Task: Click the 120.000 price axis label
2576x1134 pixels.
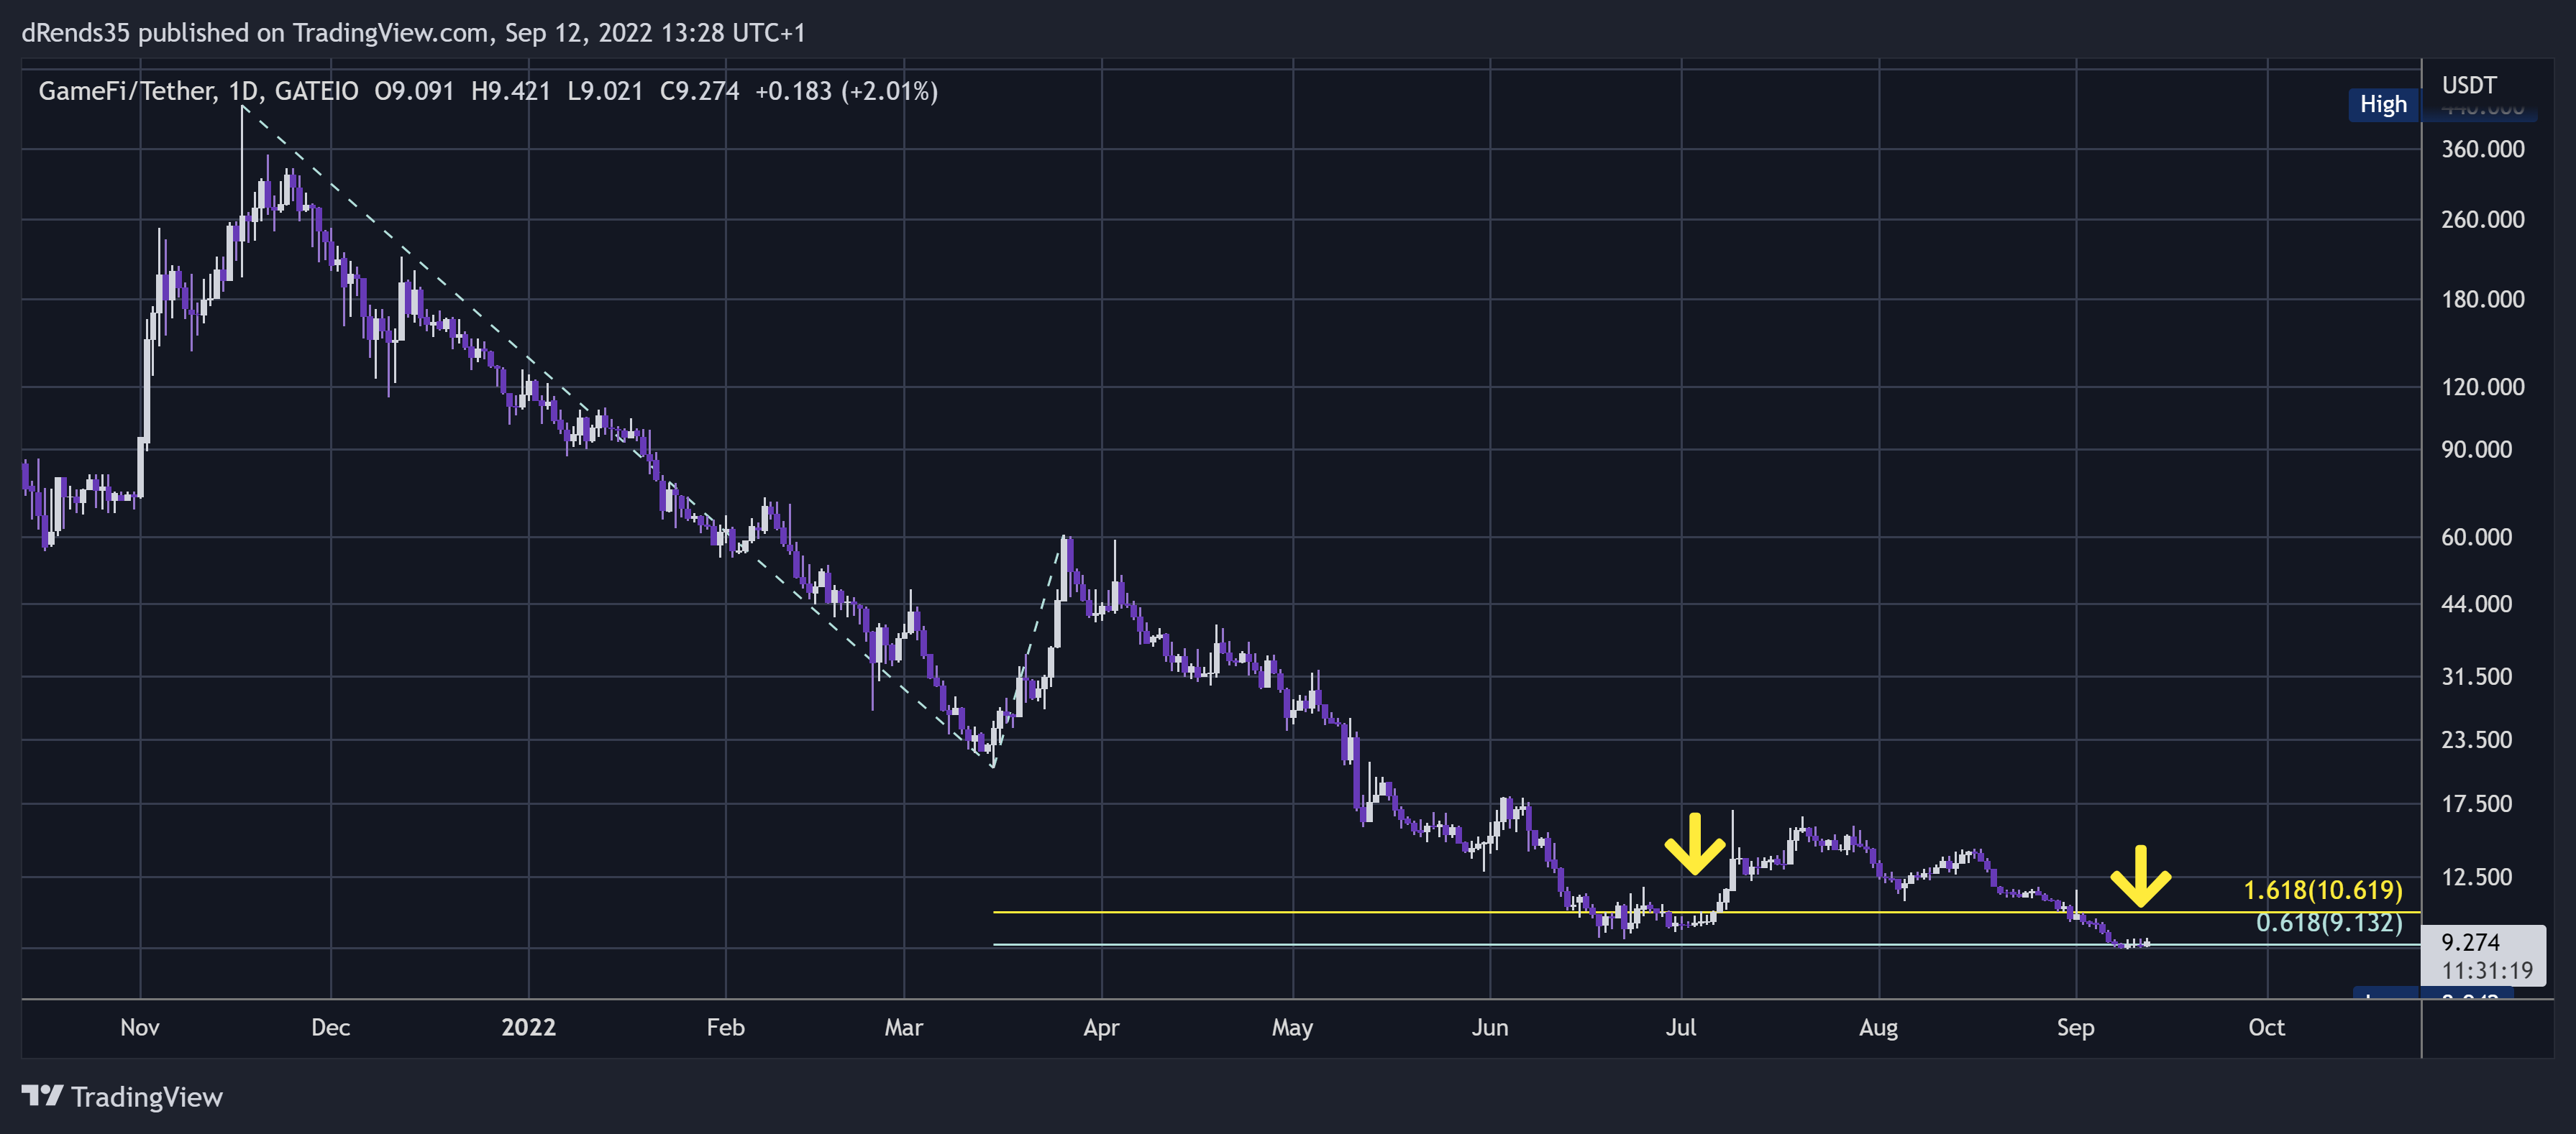Action: point(2482,387)
